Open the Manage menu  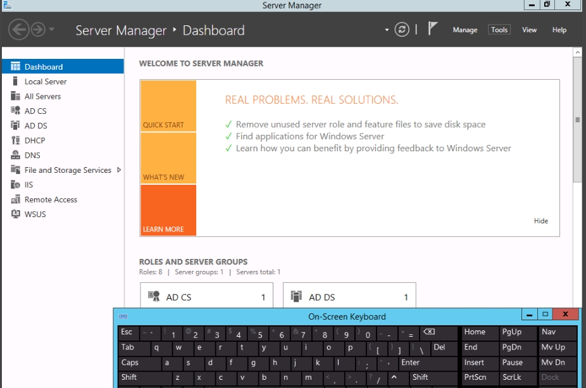pos(465,30)
